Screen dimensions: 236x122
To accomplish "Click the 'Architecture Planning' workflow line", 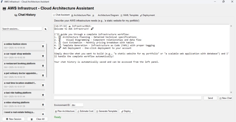I will pos(95,37).
